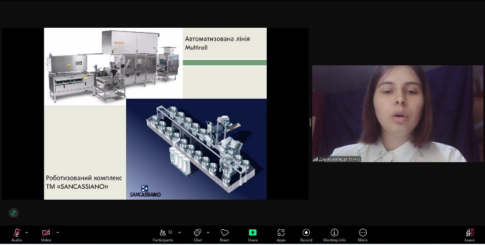
Task: Click the participant name label on video
Action: [x=336, y=159]
